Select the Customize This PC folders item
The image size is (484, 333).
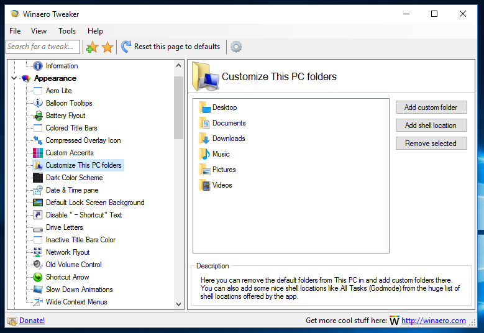coord(78,165)
